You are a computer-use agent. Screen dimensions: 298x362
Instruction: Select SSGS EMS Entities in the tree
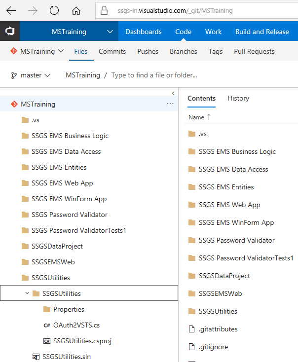click(x=59, y=167)
